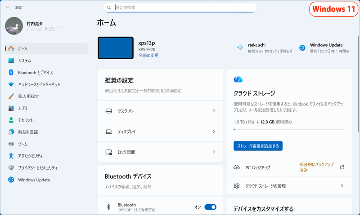
Task: Click the PC backup cloud upload icon
Action: [x=237, y=167]
